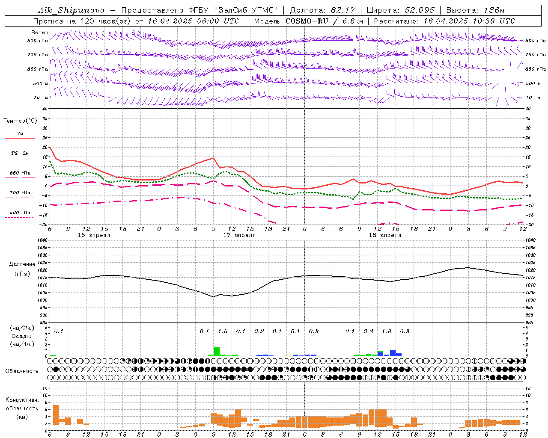Select the Широта: 52.095 header value
Viewport: 548px width, 438px height.
(x=400, y=10)
